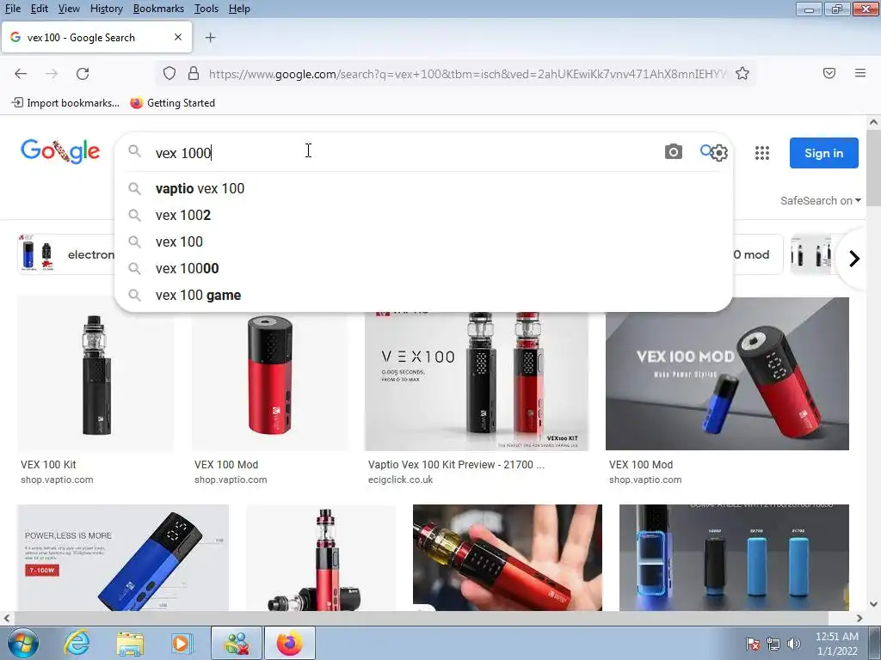Click the taskbar app with two people icon

pos(237,643)
